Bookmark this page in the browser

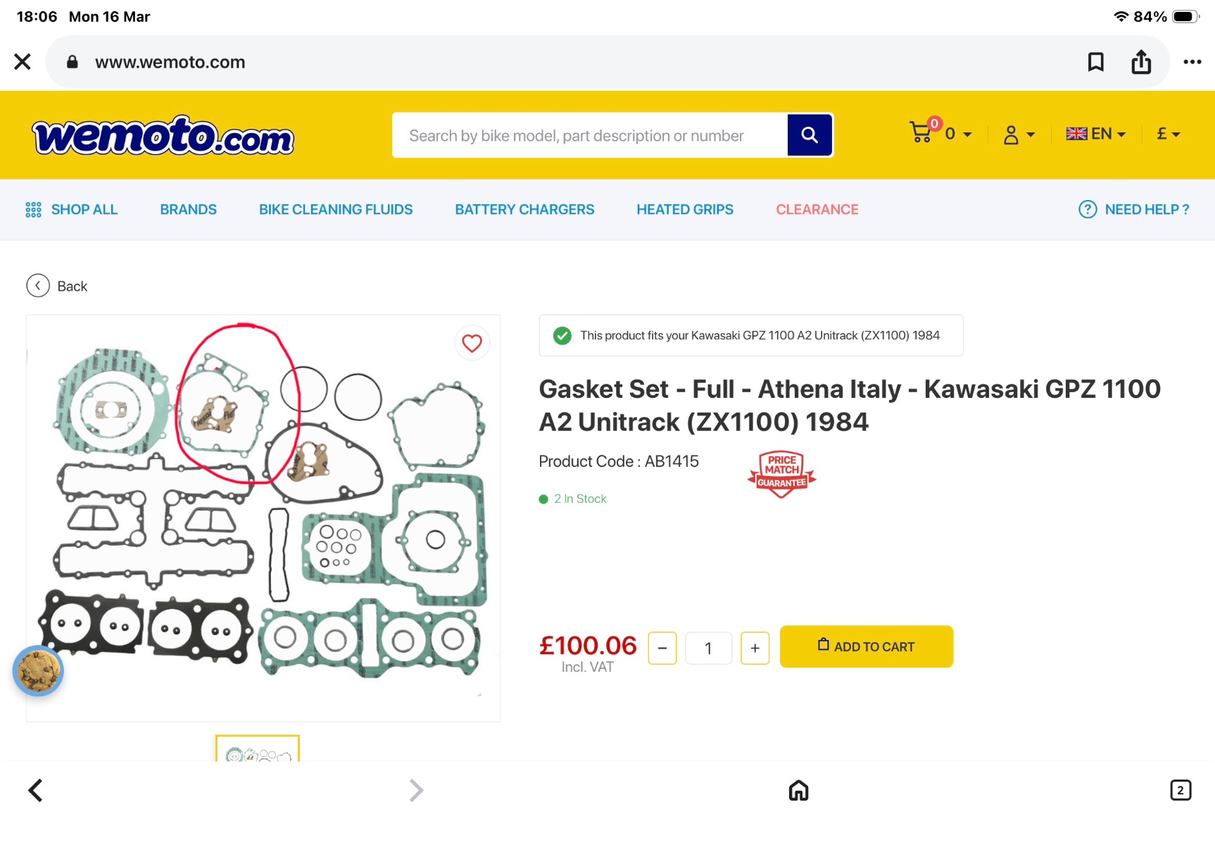[1095, 62]
